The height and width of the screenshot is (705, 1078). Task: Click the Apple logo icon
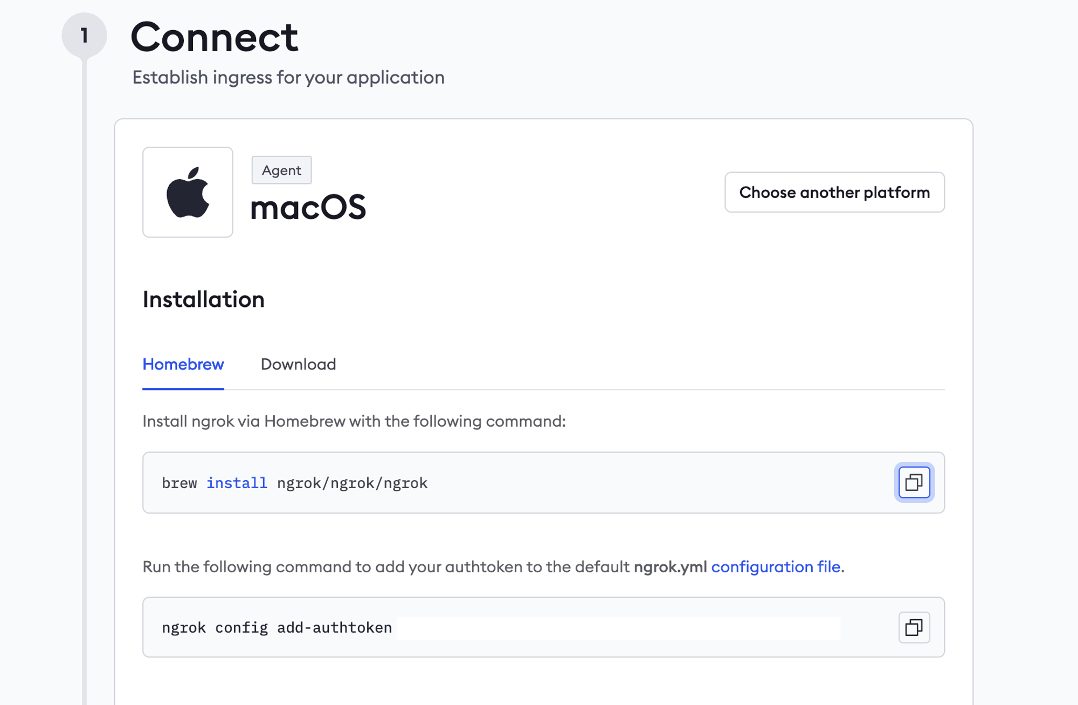188,192
